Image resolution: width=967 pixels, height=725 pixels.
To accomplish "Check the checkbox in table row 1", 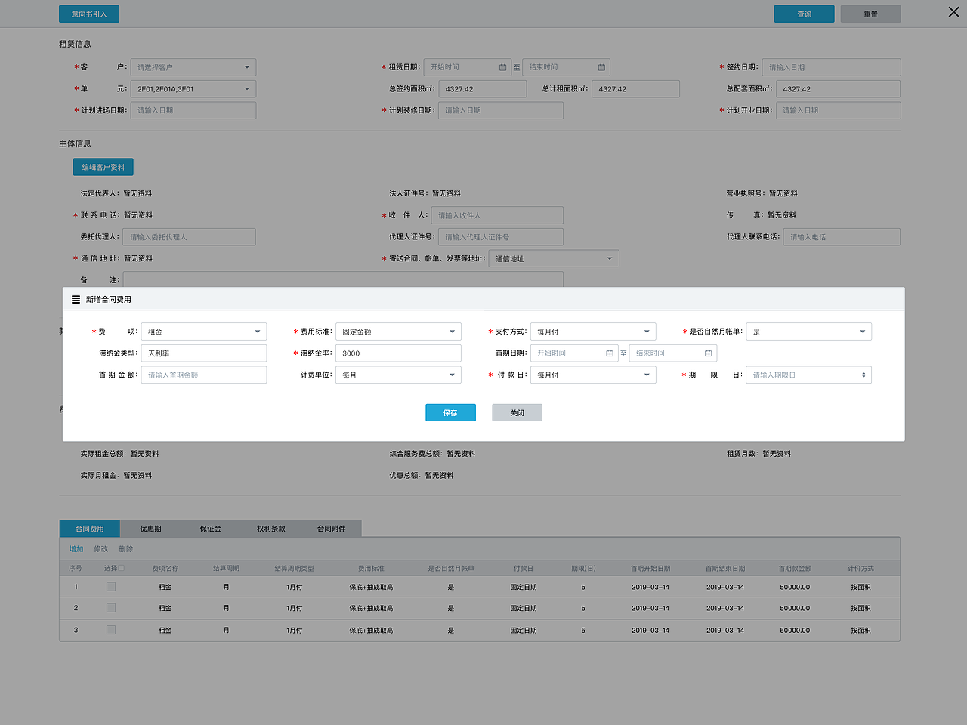I will coord(111,587).
